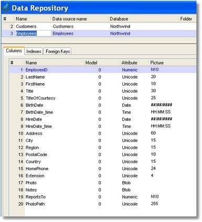Select the Customers name cell in row 2
Screen dimensions: 202x222
point(26,27)
